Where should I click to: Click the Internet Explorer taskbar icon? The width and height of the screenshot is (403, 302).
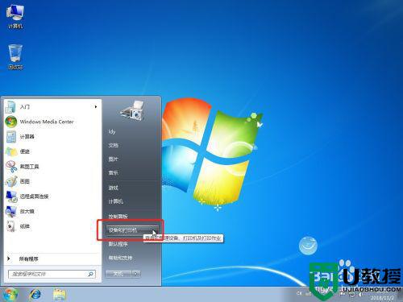pos(35,295)
